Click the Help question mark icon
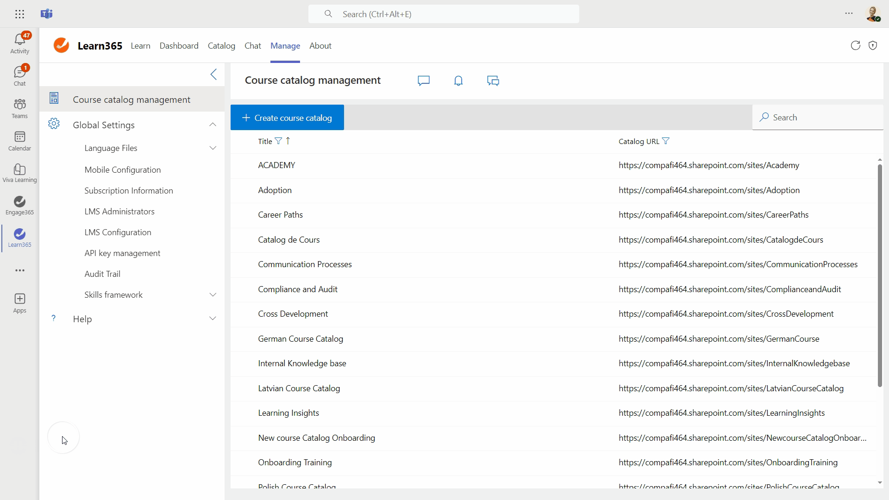The width and height of the screenshot is (889, 500). point(54,318)
